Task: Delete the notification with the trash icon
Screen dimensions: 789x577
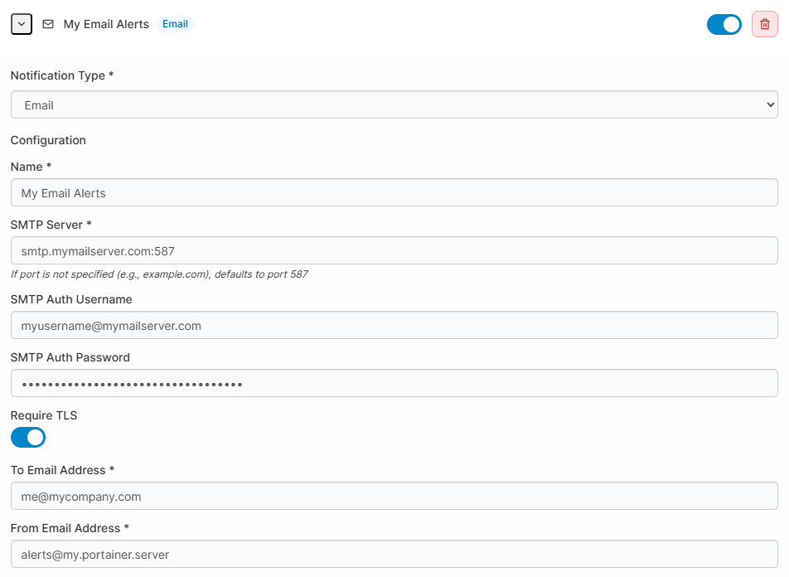Action: click(x=764, y=24)
